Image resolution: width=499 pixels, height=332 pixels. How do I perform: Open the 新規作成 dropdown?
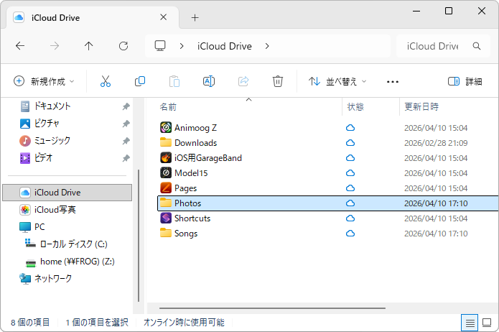coord(44,81)
